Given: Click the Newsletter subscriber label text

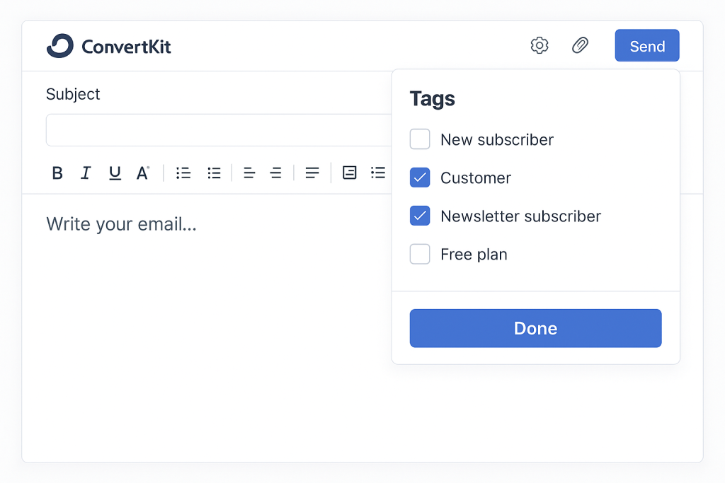Looking at the screenshot, I should point(520,216).
